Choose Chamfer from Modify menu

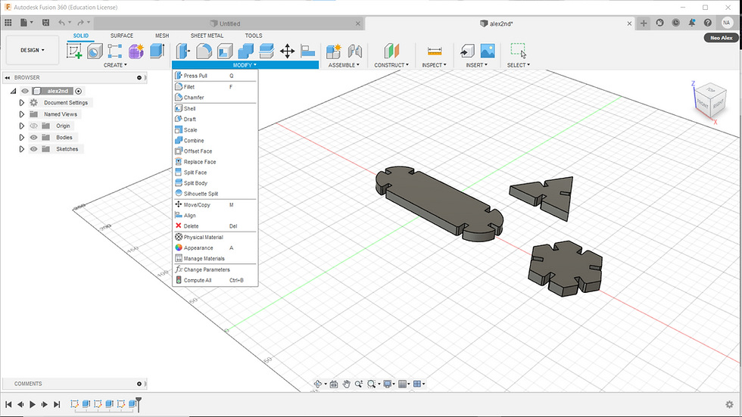(x=215, y=98)
